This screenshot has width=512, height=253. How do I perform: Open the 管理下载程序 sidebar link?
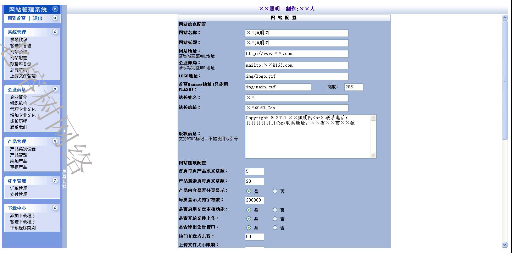coord(23,222)
